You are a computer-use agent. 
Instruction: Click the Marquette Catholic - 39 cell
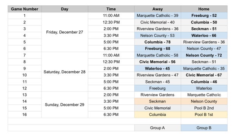point(157,16)
